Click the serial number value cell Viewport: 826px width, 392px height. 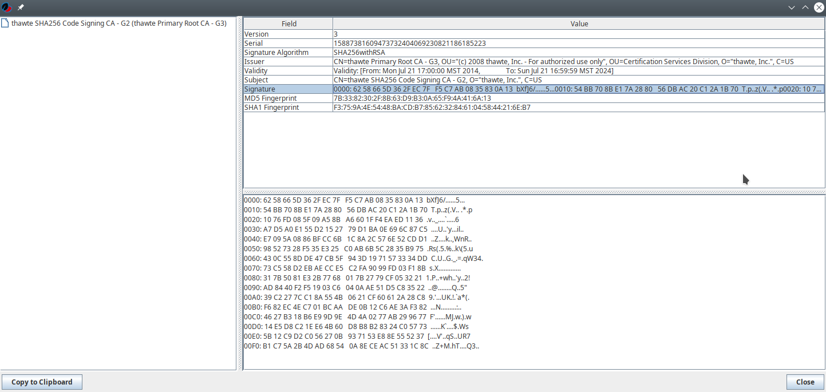[579, 43]
